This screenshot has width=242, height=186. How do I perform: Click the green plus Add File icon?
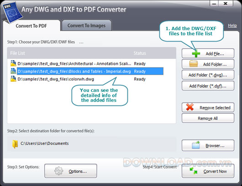[196, 53]
